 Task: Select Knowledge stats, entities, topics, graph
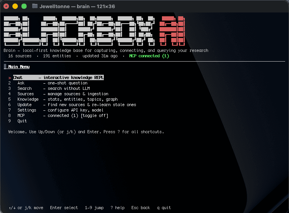click(x=63, y=99)
